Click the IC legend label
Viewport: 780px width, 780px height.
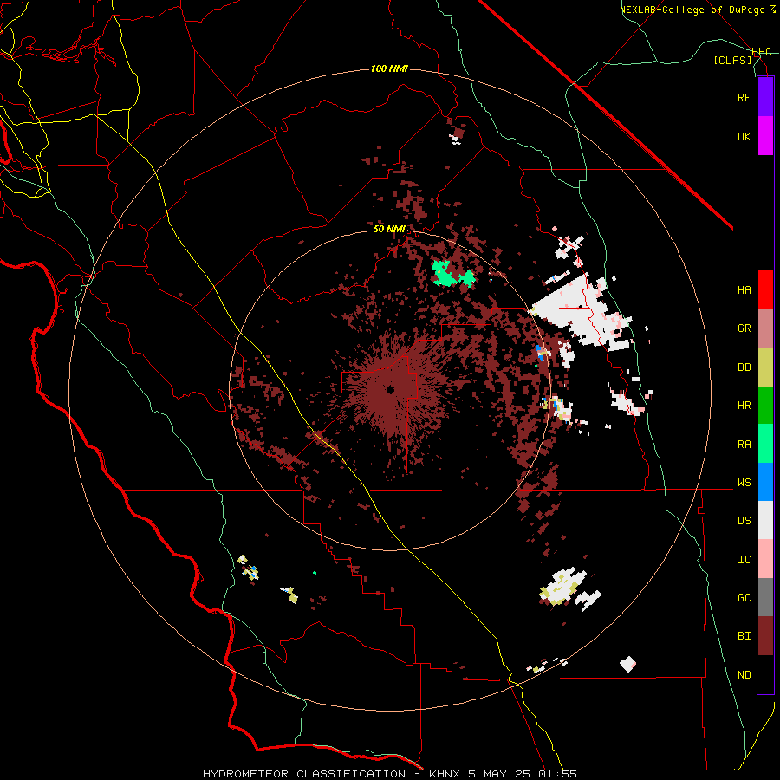click(744, 560)
